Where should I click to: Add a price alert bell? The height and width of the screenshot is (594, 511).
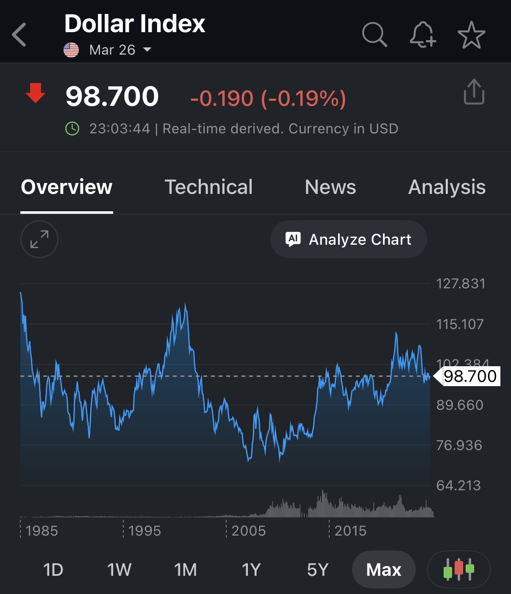point(422,35)
